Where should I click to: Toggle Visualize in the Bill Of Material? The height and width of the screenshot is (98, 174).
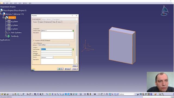point(34,41)
